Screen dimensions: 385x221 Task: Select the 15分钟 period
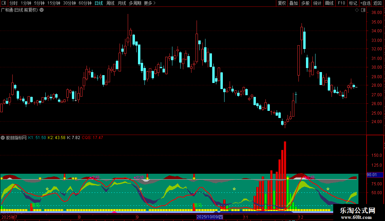[x=54, y=3]
